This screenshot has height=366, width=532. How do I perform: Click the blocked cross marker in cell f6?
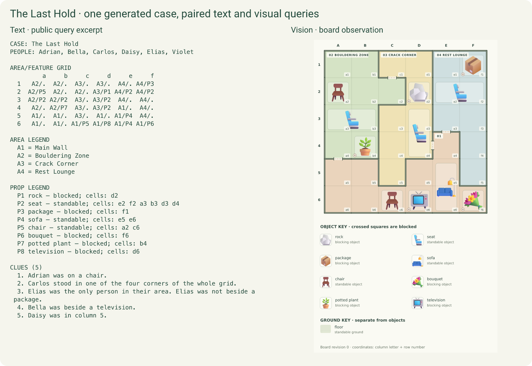(x=463, y=210)
